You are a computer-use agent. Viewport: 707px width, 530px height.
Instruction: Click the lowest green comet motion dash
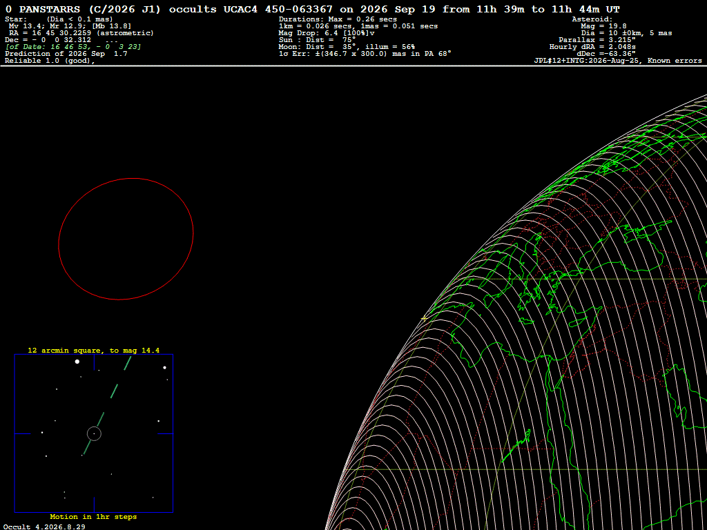point(86,447)
